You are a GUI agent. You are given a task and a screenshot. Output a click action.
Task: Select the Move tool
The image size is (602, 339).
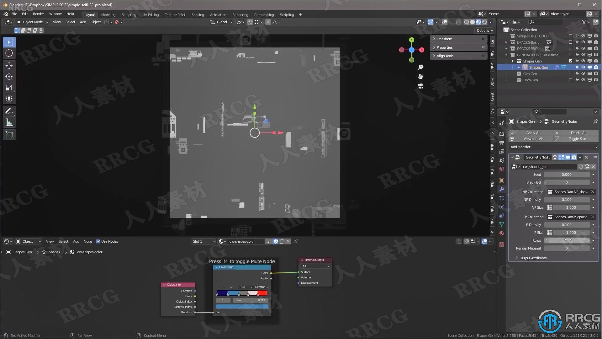coord(9,66)
